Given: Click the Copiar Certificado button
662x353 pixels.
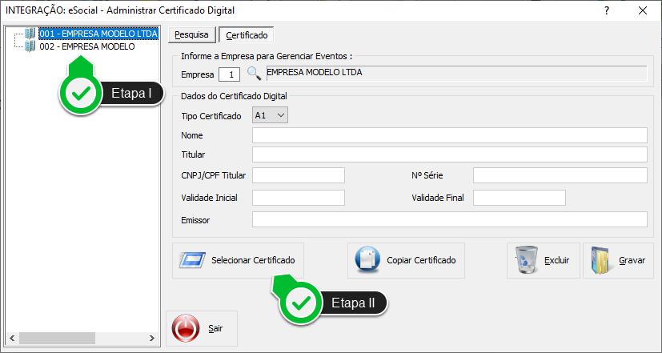Looking at the screenshot, I should [x=406, y=260].
